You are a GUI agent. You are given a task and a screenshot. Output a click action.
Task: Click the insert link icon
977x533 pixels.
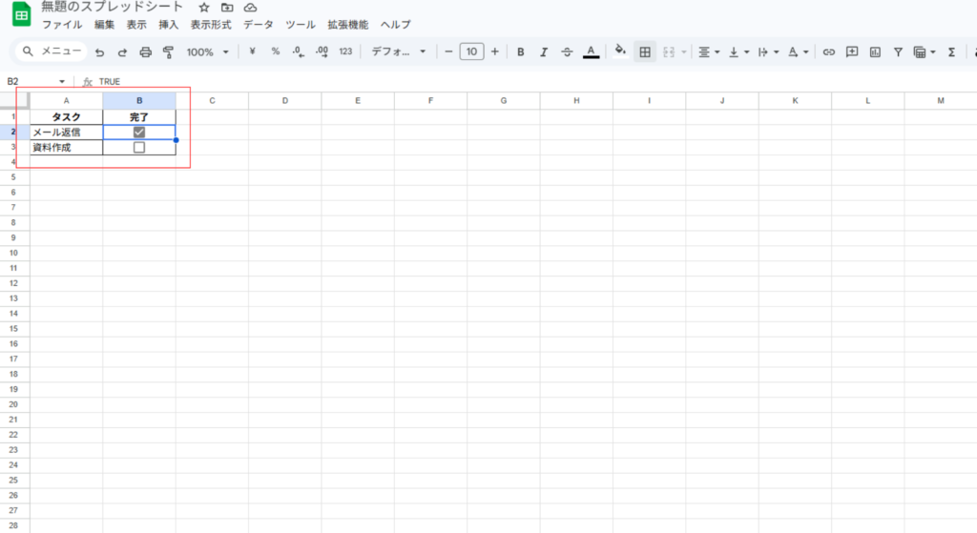829,51
